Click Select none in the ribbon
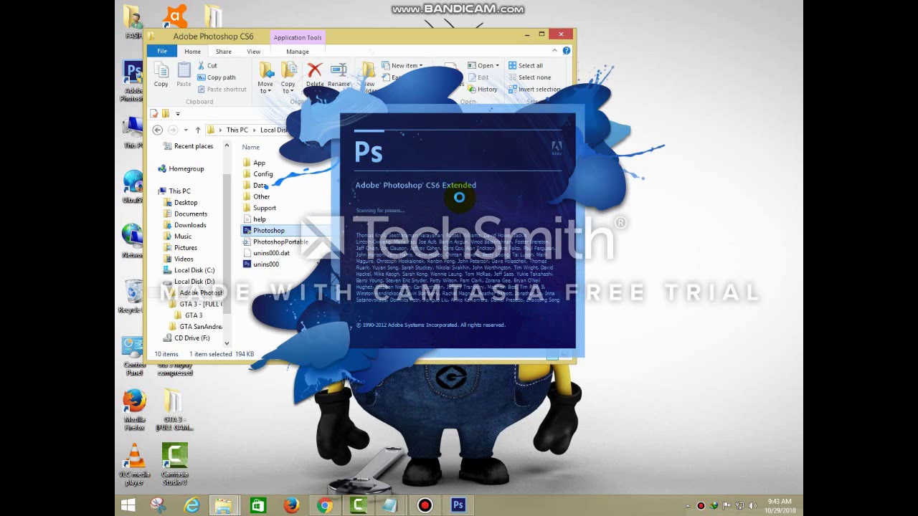Viewport: 918px width, 516px height. click(529, 77)
